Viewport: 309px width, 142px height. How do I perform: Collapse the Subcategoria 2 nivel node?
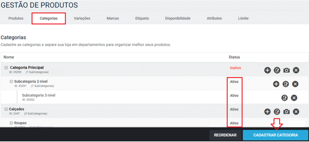[11, 81]
